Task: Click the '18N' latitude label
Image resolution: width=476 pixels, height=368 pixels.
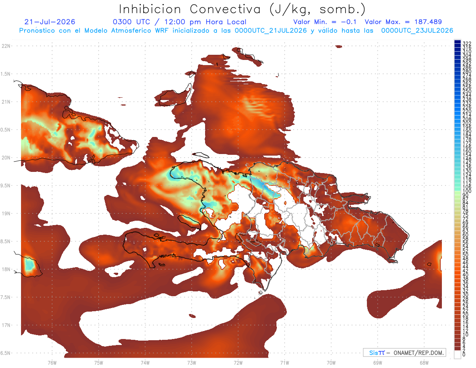Action: (6, 269)
